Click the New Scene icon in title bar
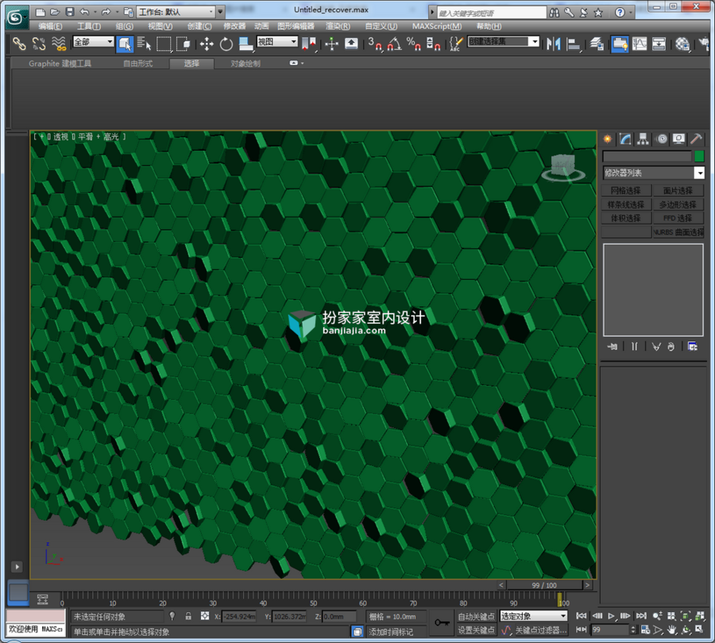The width and height of the screenshot is (715, 643). 41,12
